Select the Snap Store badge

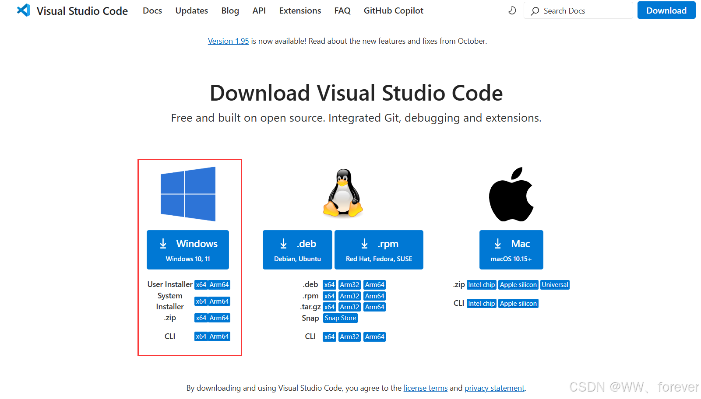click(340, 318)
